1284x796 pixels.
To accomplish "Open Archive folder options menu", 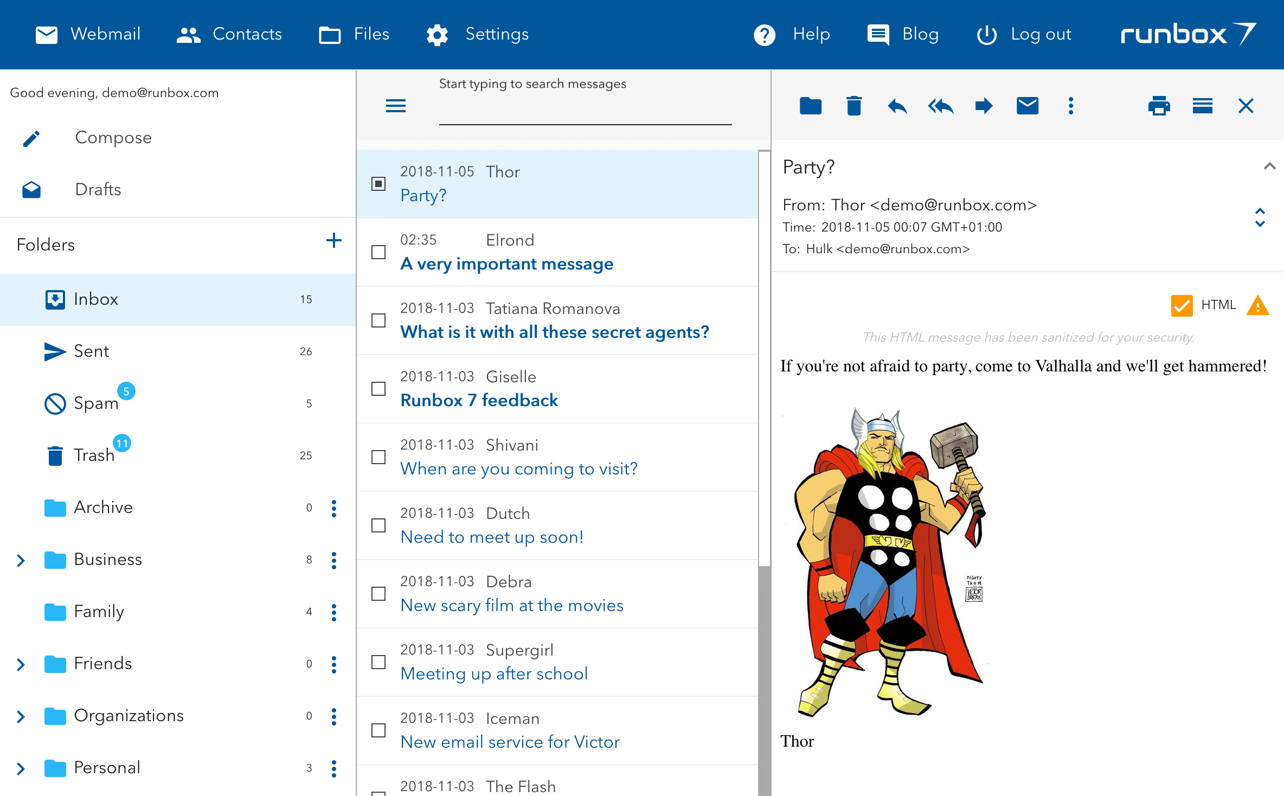I will (x=334, y=508).
